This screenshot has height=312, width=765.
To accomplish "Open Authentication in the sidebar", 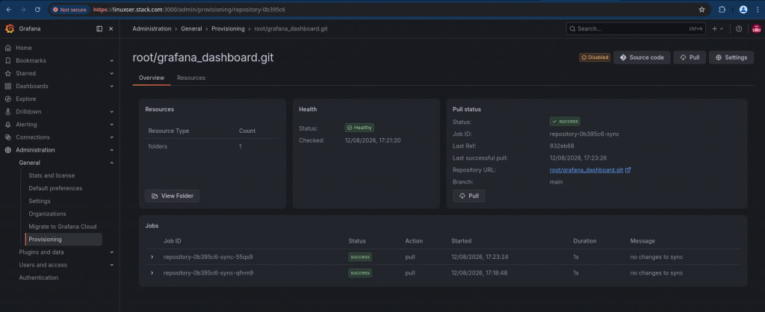I will (x=39, y=278).
